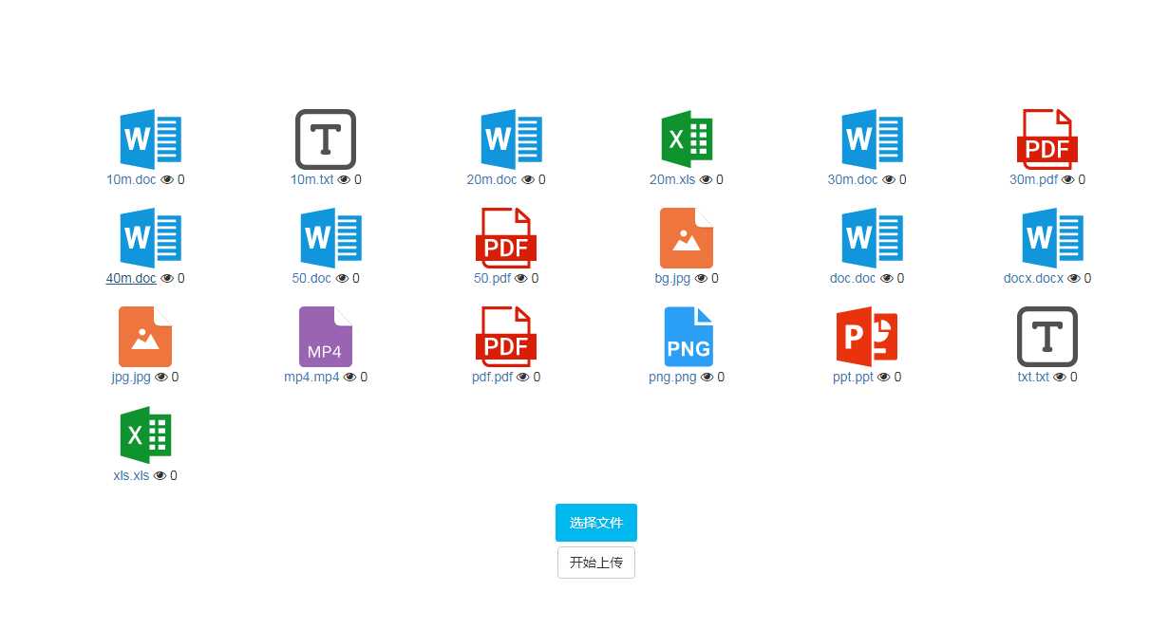Screen dimensions: 1150x628
Task: Open the purple MP4 video icon
Action: (326, 337)
